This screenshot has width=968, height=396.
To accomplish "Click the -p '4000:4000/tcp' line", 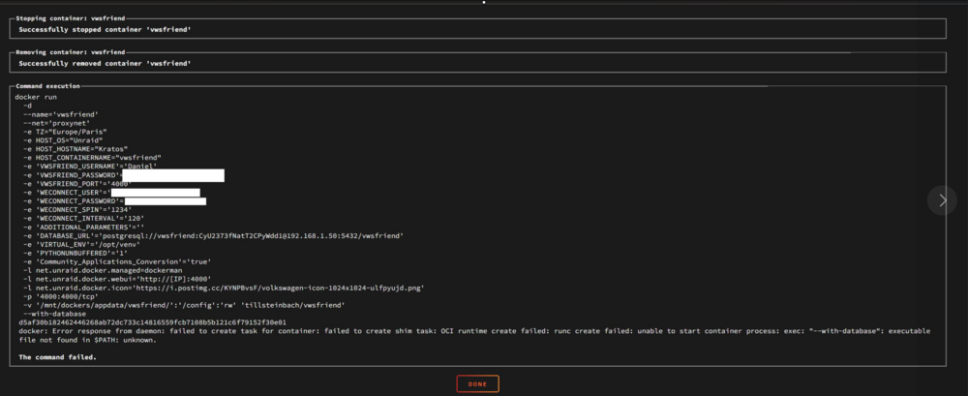I will tap(60, 296).
